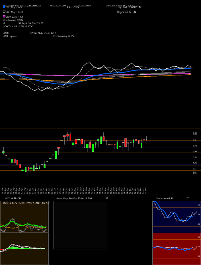The image size is (201, 265).
Task: Click the white 50 Day legend swatch
Action: [x=4, y=12]
